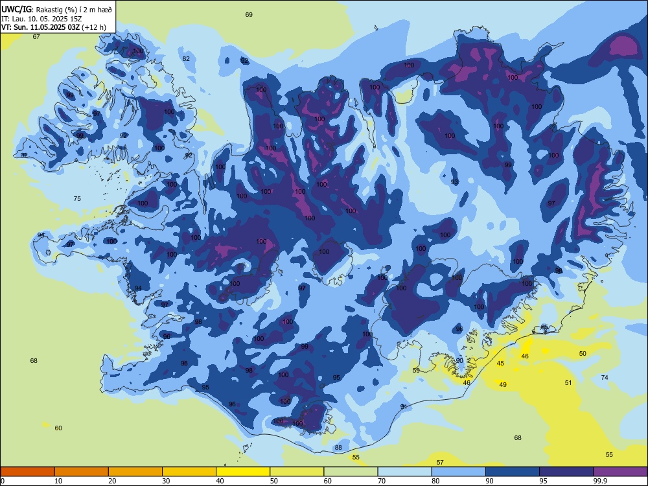The width and height of the screenshot is (648, 486).
Task: Select the '95' label on the legend scale
Action: [x=544, y=481]
